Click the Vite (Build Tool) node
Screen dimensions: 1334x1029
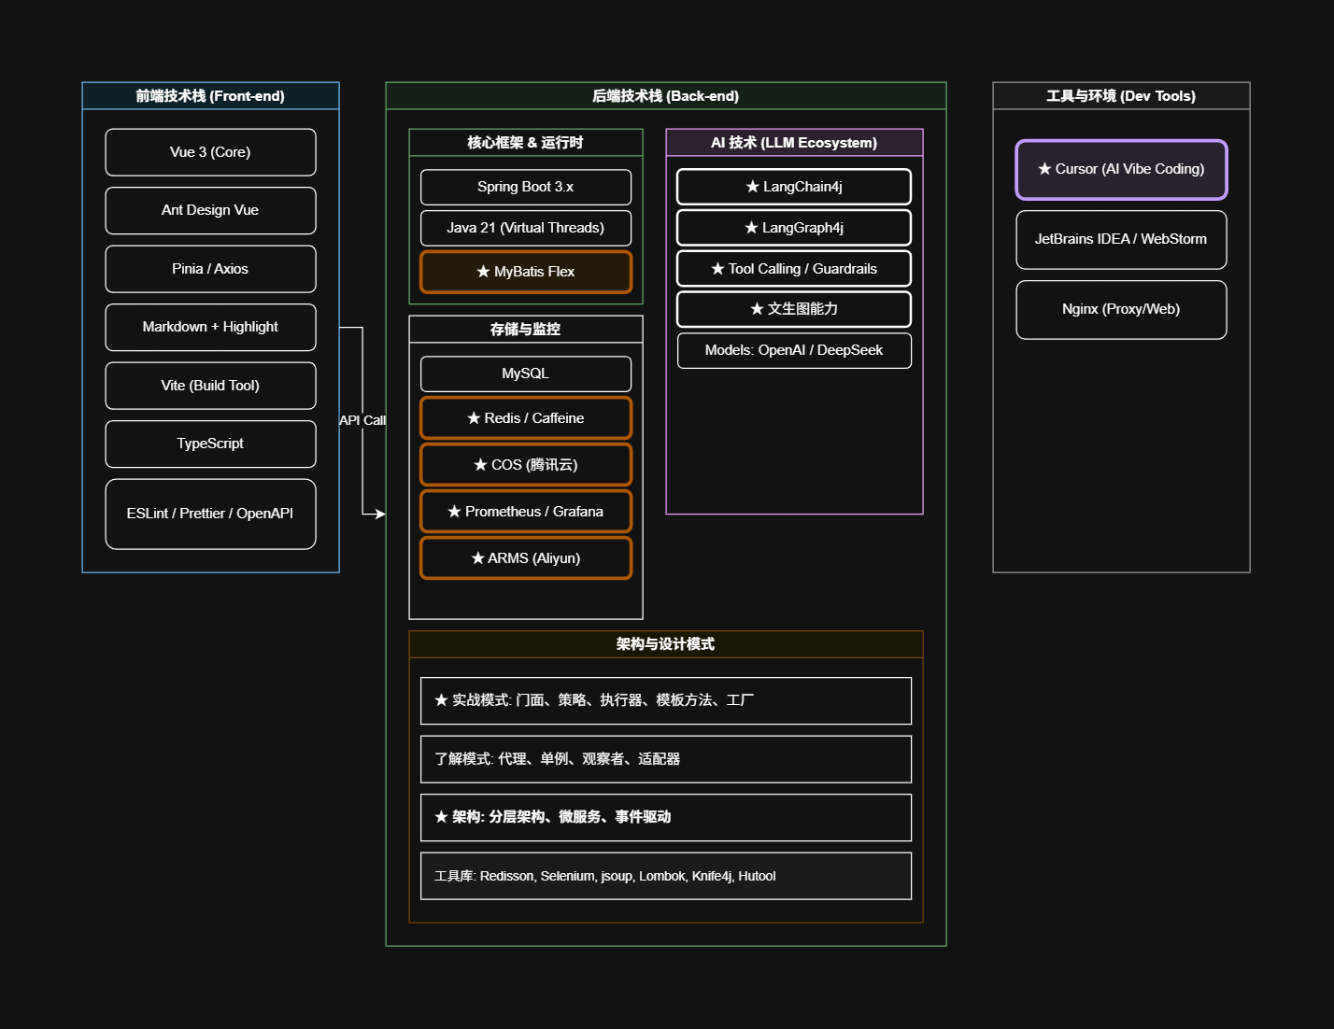tap(210, 386)
